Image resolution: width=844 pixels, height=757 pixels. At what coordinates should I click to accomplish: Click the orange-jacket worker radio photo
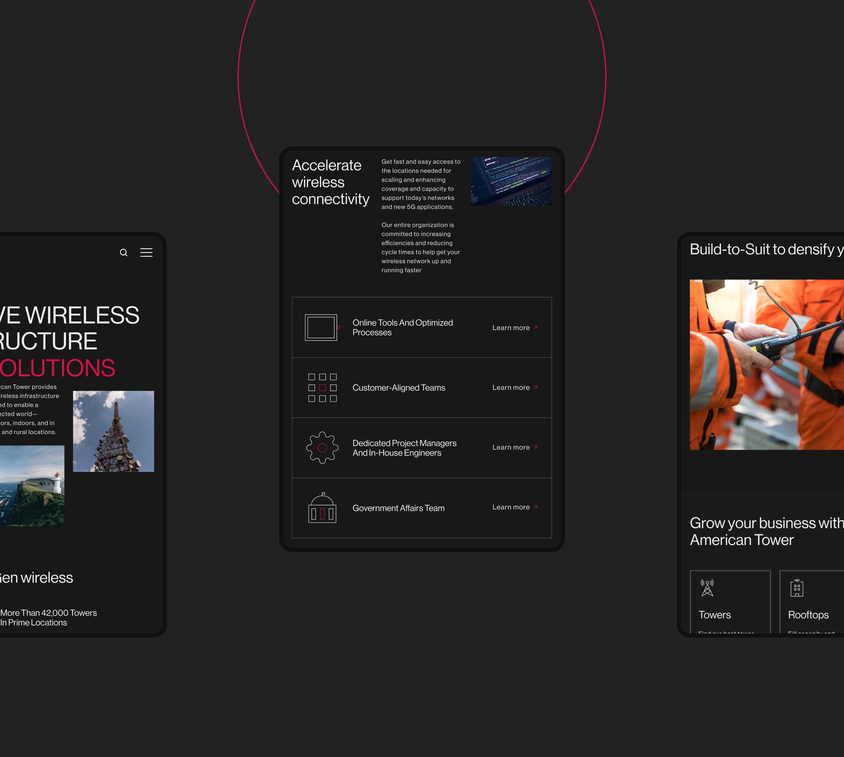[767, 364]
